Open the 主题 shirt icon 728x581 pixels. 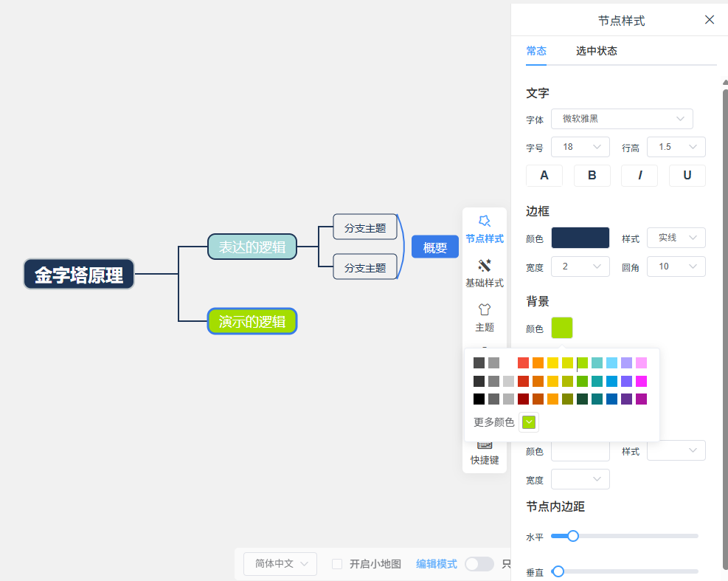click(x=485, y=317)
